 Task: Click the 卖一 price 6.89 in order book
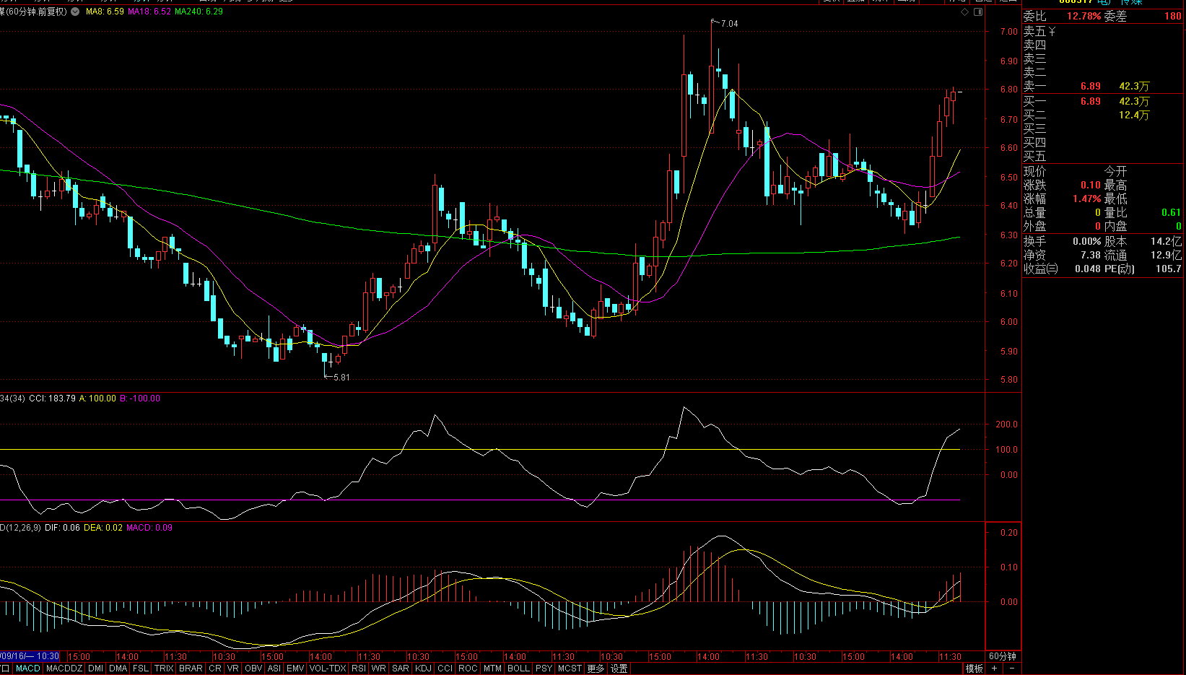[x=1090, y=86]
